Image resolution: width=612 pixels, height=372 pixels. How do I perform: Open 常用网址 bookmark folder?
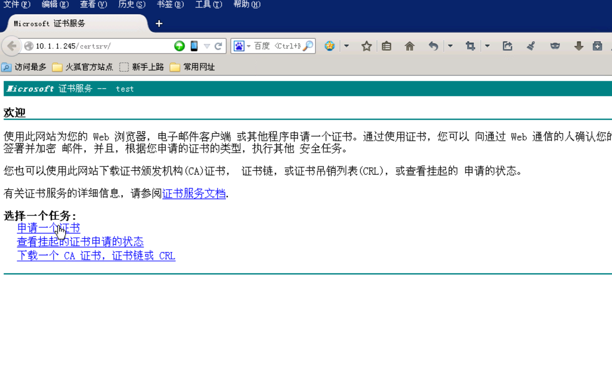[x=193, y=67]
